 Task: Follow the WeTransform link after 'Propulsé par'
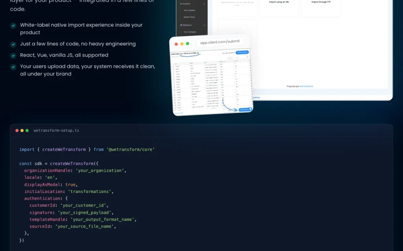coord(306,86)
